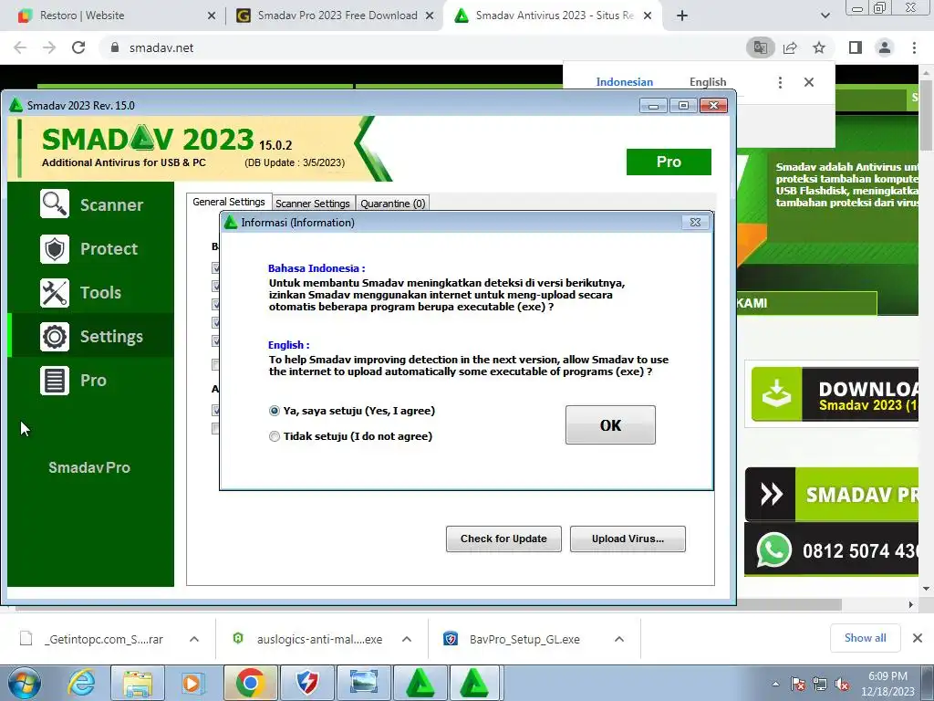Click the Download Smadav 2023 banner

(x=835, y=394)
